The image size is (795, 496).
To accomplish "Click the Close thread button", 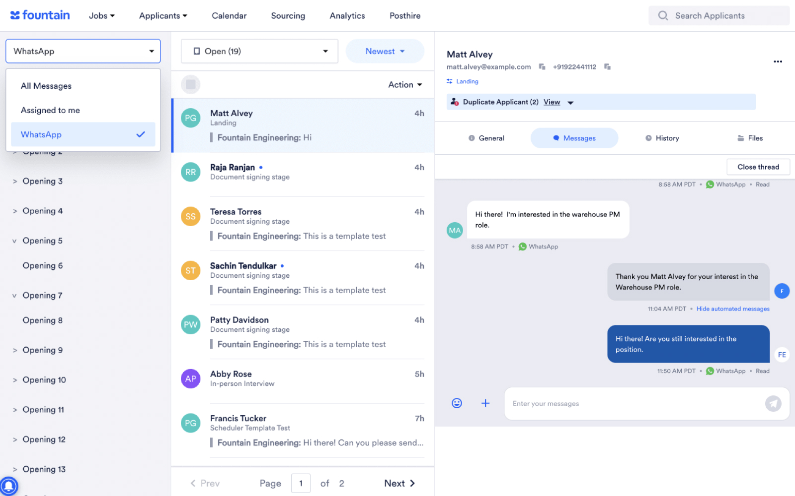I will click(x=758, y=167).
